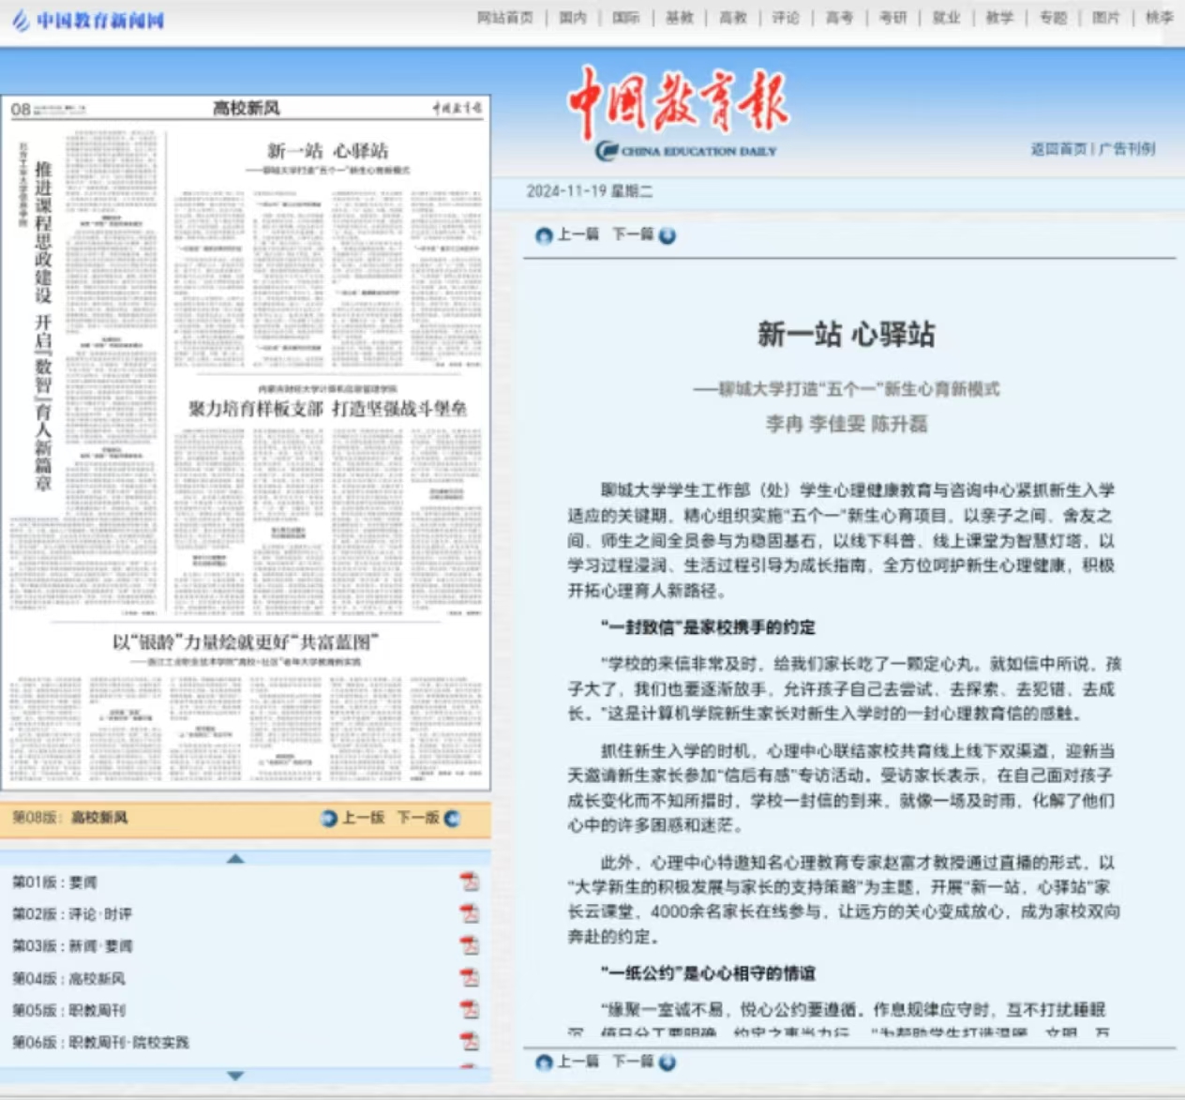Select the 新一站 心驿站 article on the page thumbnail
Image resolution: width=1185 pixels, height=1100 pixels.
(327, 150)
